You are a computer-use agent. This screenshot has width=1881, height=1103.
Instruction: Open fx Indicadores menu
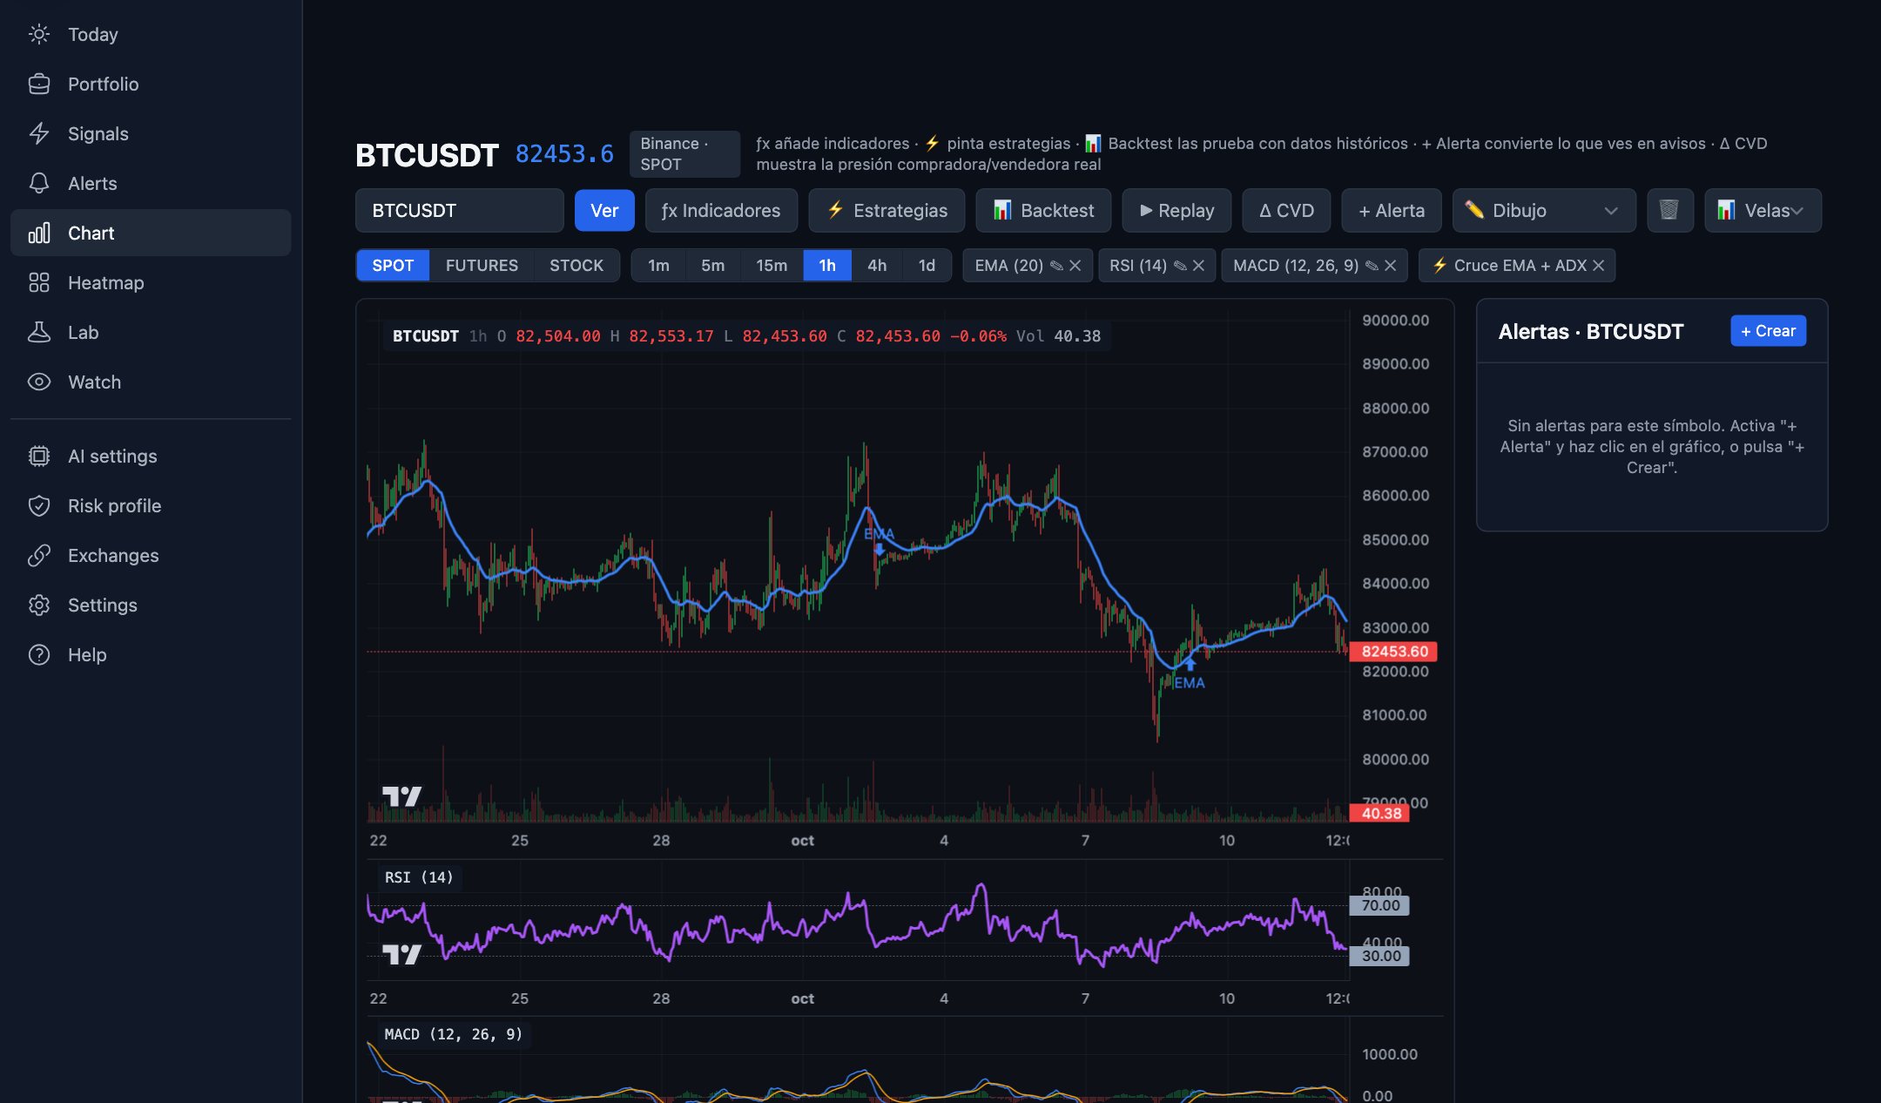[x=721, y=210]
